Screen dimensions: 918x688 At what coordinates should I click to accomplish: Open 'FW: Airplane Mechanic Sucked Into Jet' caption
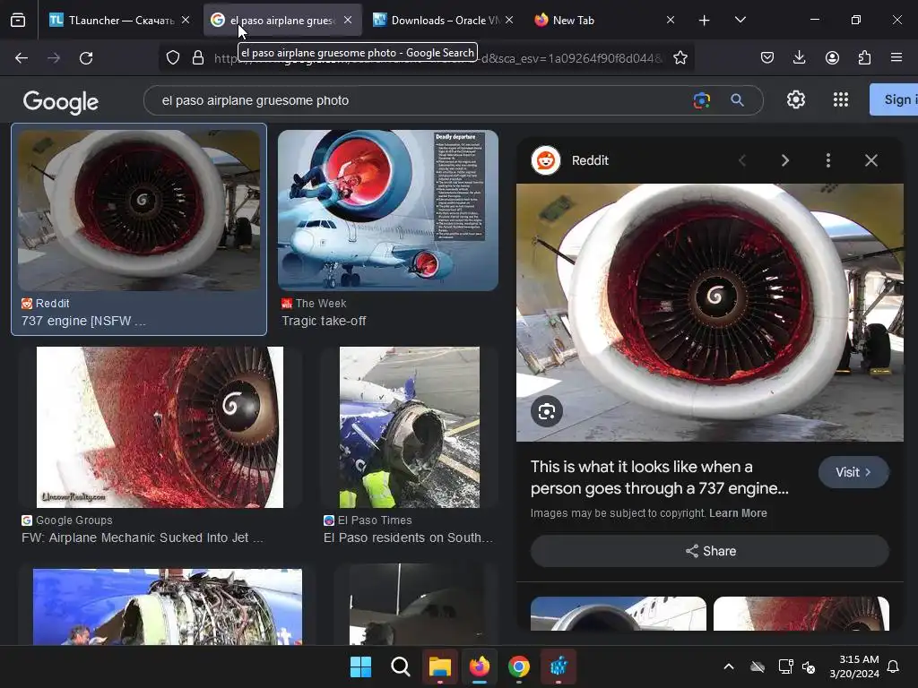click(143, 537)
